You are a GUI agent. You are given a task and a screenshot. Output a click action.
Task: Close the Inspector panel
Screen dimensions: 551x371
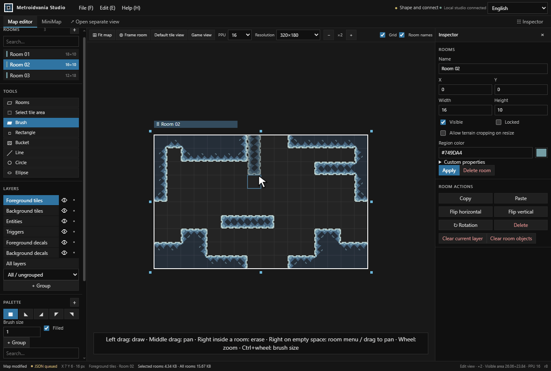tap(542, 35)
